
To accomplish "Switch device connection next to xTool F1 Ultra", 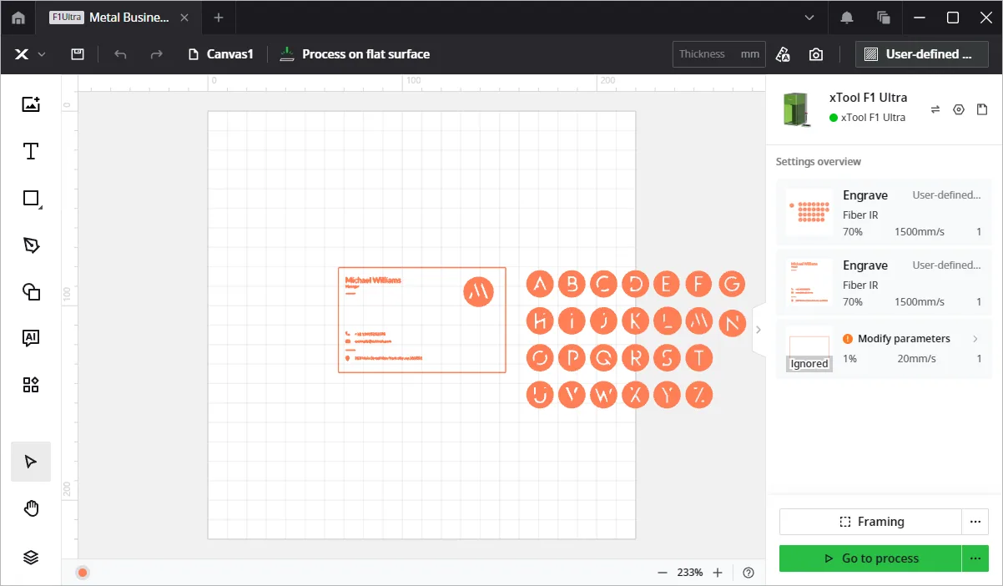I will pyautogui.click(x=935, y=109).
